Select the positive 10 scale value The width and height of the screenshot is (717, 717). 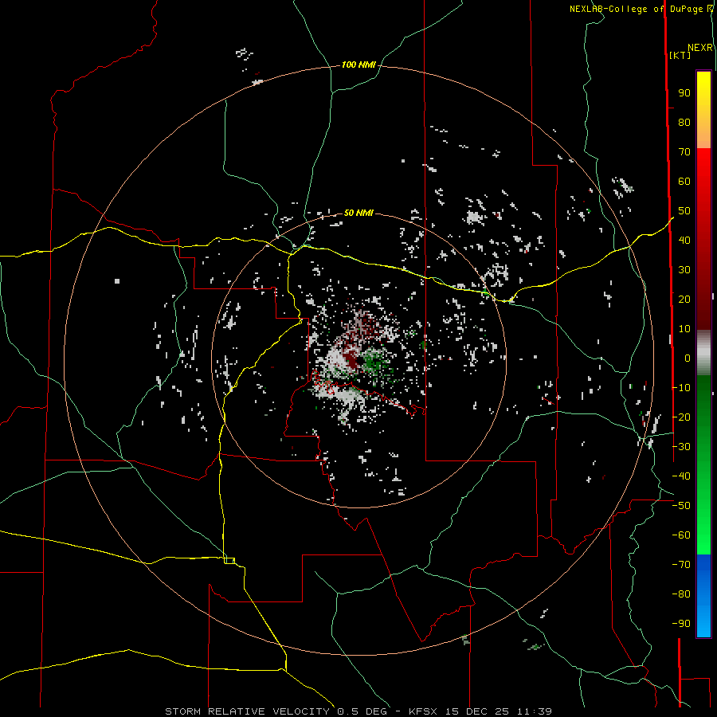684,329
